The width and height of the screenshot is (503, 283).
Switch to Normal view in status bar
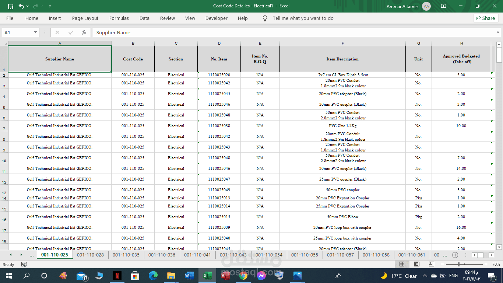point(402,264)
